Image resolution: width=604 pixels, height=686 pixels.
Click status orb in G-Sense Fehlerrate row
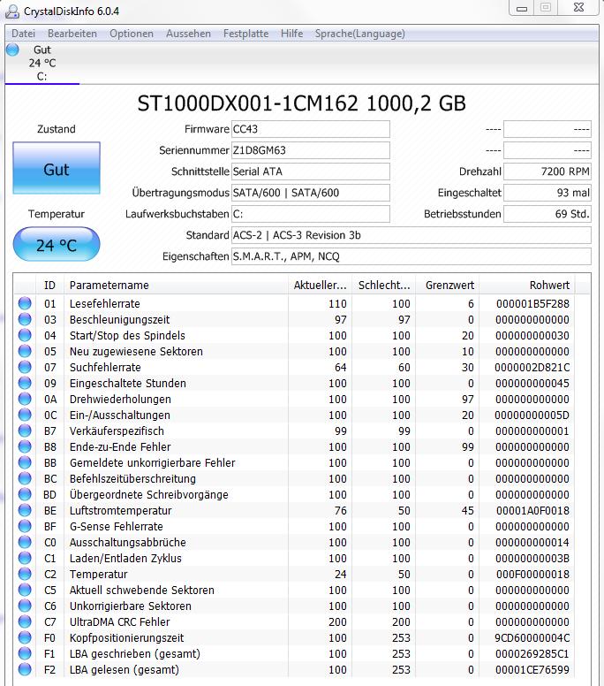pos(25,526)
